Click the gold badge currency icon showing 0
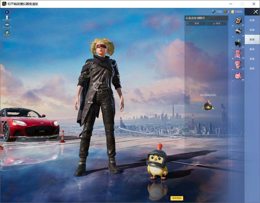Image resolution: width=260 pixels, height=203 pixels. tap(225, 12)
